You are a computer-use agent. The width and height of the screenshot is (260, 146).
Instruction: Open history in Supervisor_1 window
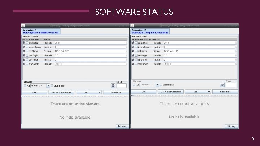[122, 126]
